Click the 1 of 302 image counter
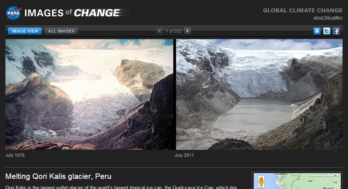 click(174, 31)
